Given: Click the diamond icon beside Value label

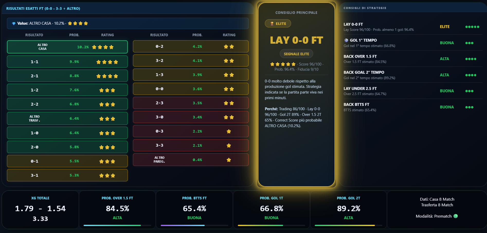Looking at the screenshot, I should pyautogui.click(x=14, y=23).
